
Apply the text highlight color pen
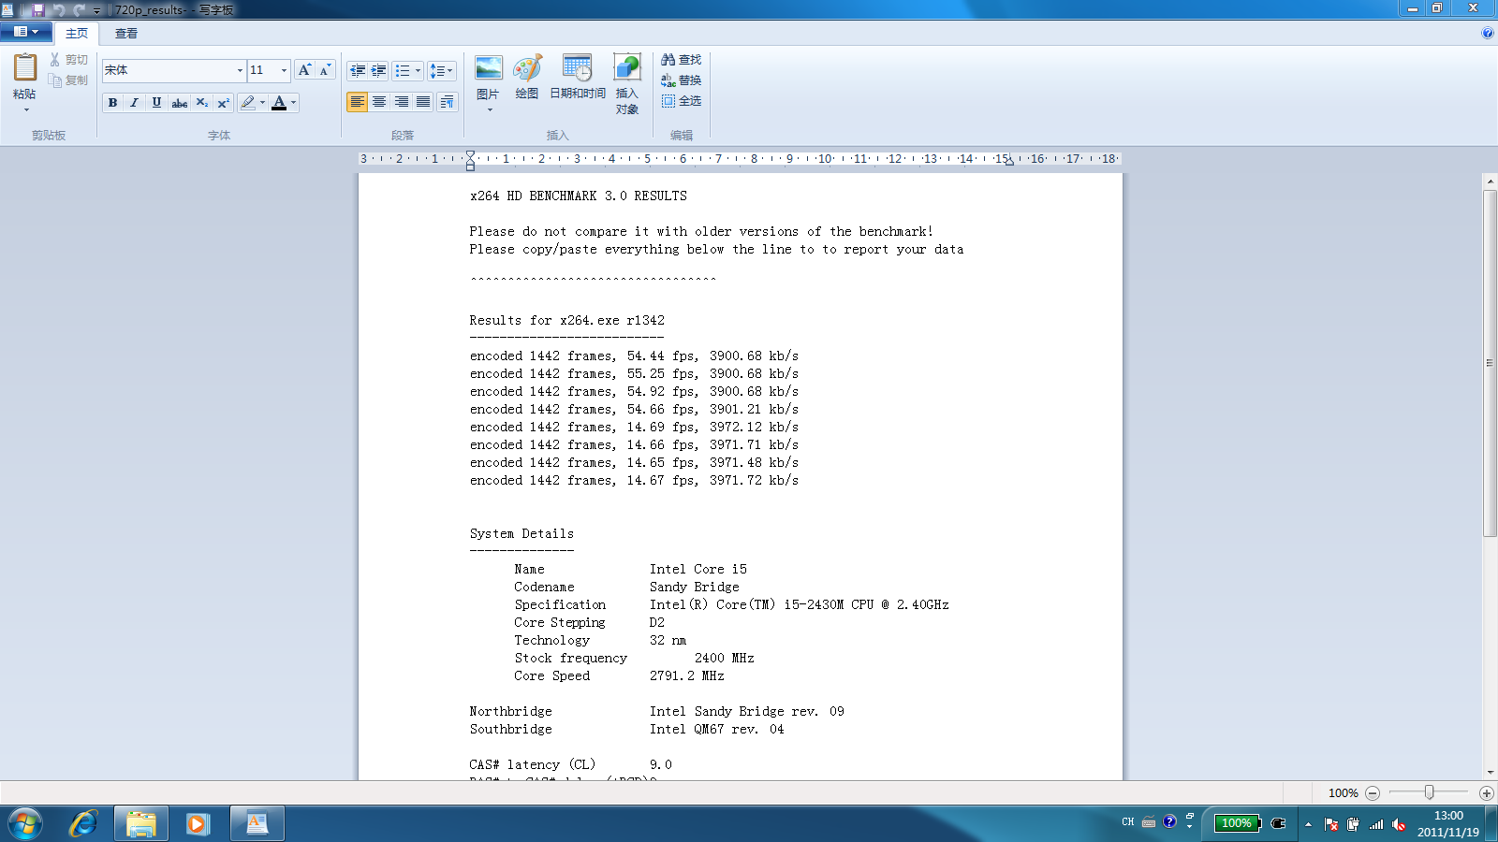tap(248, 103)
